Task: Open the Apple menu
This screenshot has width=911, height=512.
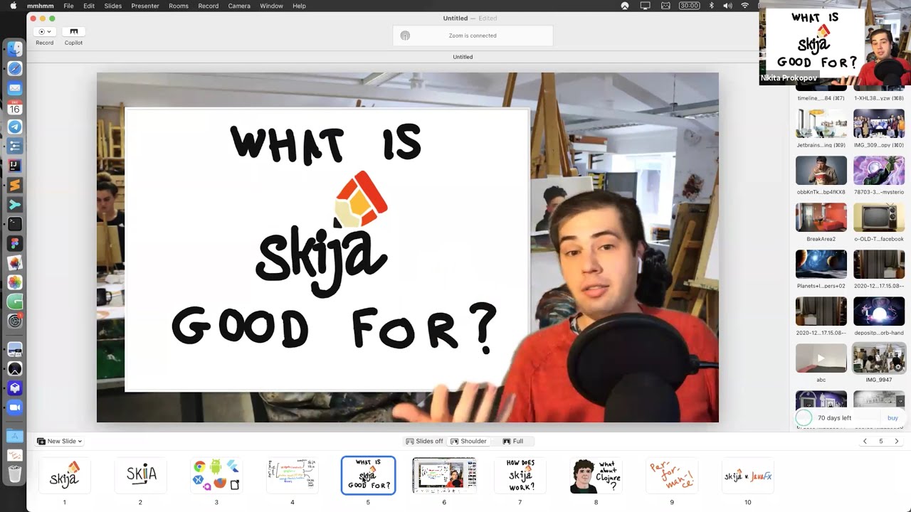Action: (13, 6)
